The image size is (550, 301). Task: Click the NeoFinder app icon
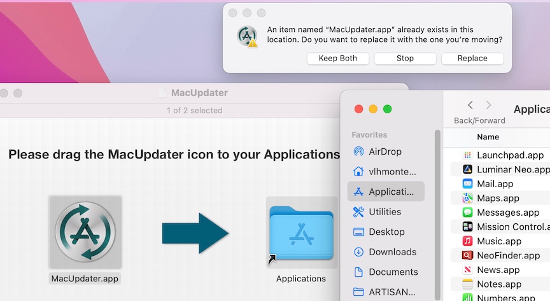point(467,255)
